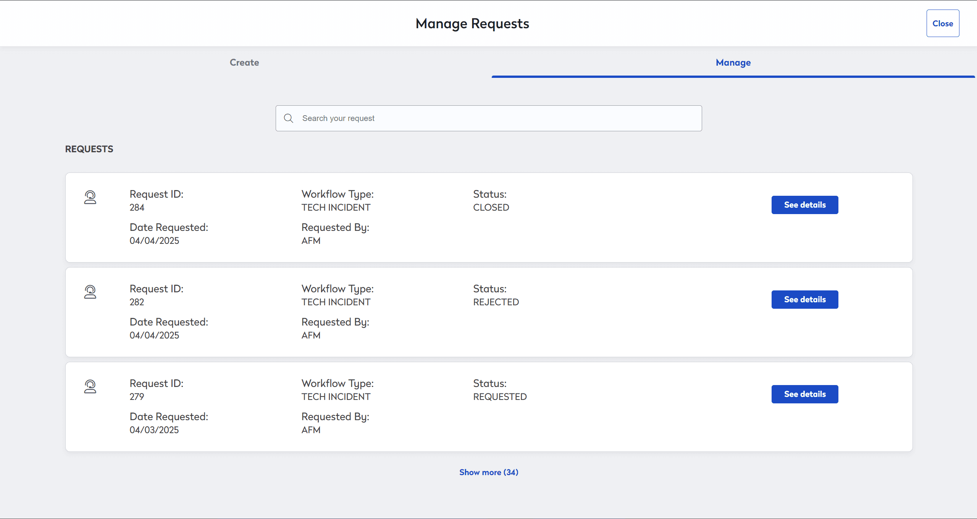Click the magnifier icon in search box
Image resolution: width=977 pixels, height=519 pixels.
click(289, 118)
